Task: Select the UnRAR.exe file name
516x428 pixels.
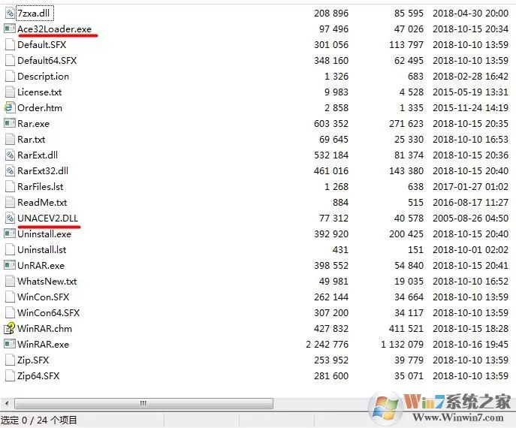Action: point(41,266)
